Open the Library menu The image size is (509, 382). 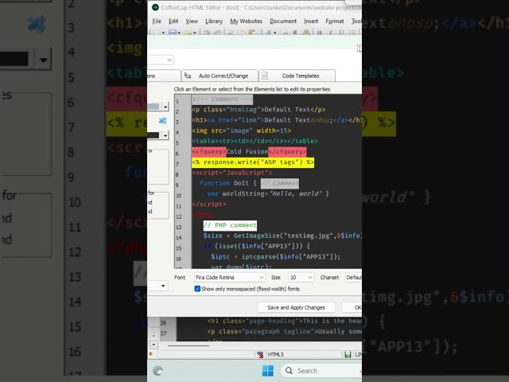click(214, 21)
